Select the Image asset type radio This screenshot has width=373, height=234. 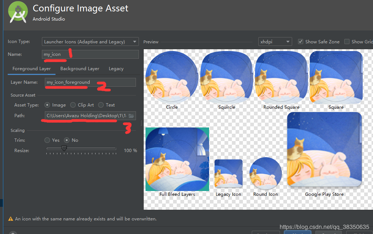[x=47, y=105]
